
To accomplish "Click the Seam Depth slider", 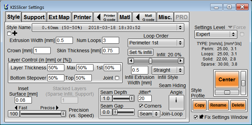I will click(x=123, y=99).
